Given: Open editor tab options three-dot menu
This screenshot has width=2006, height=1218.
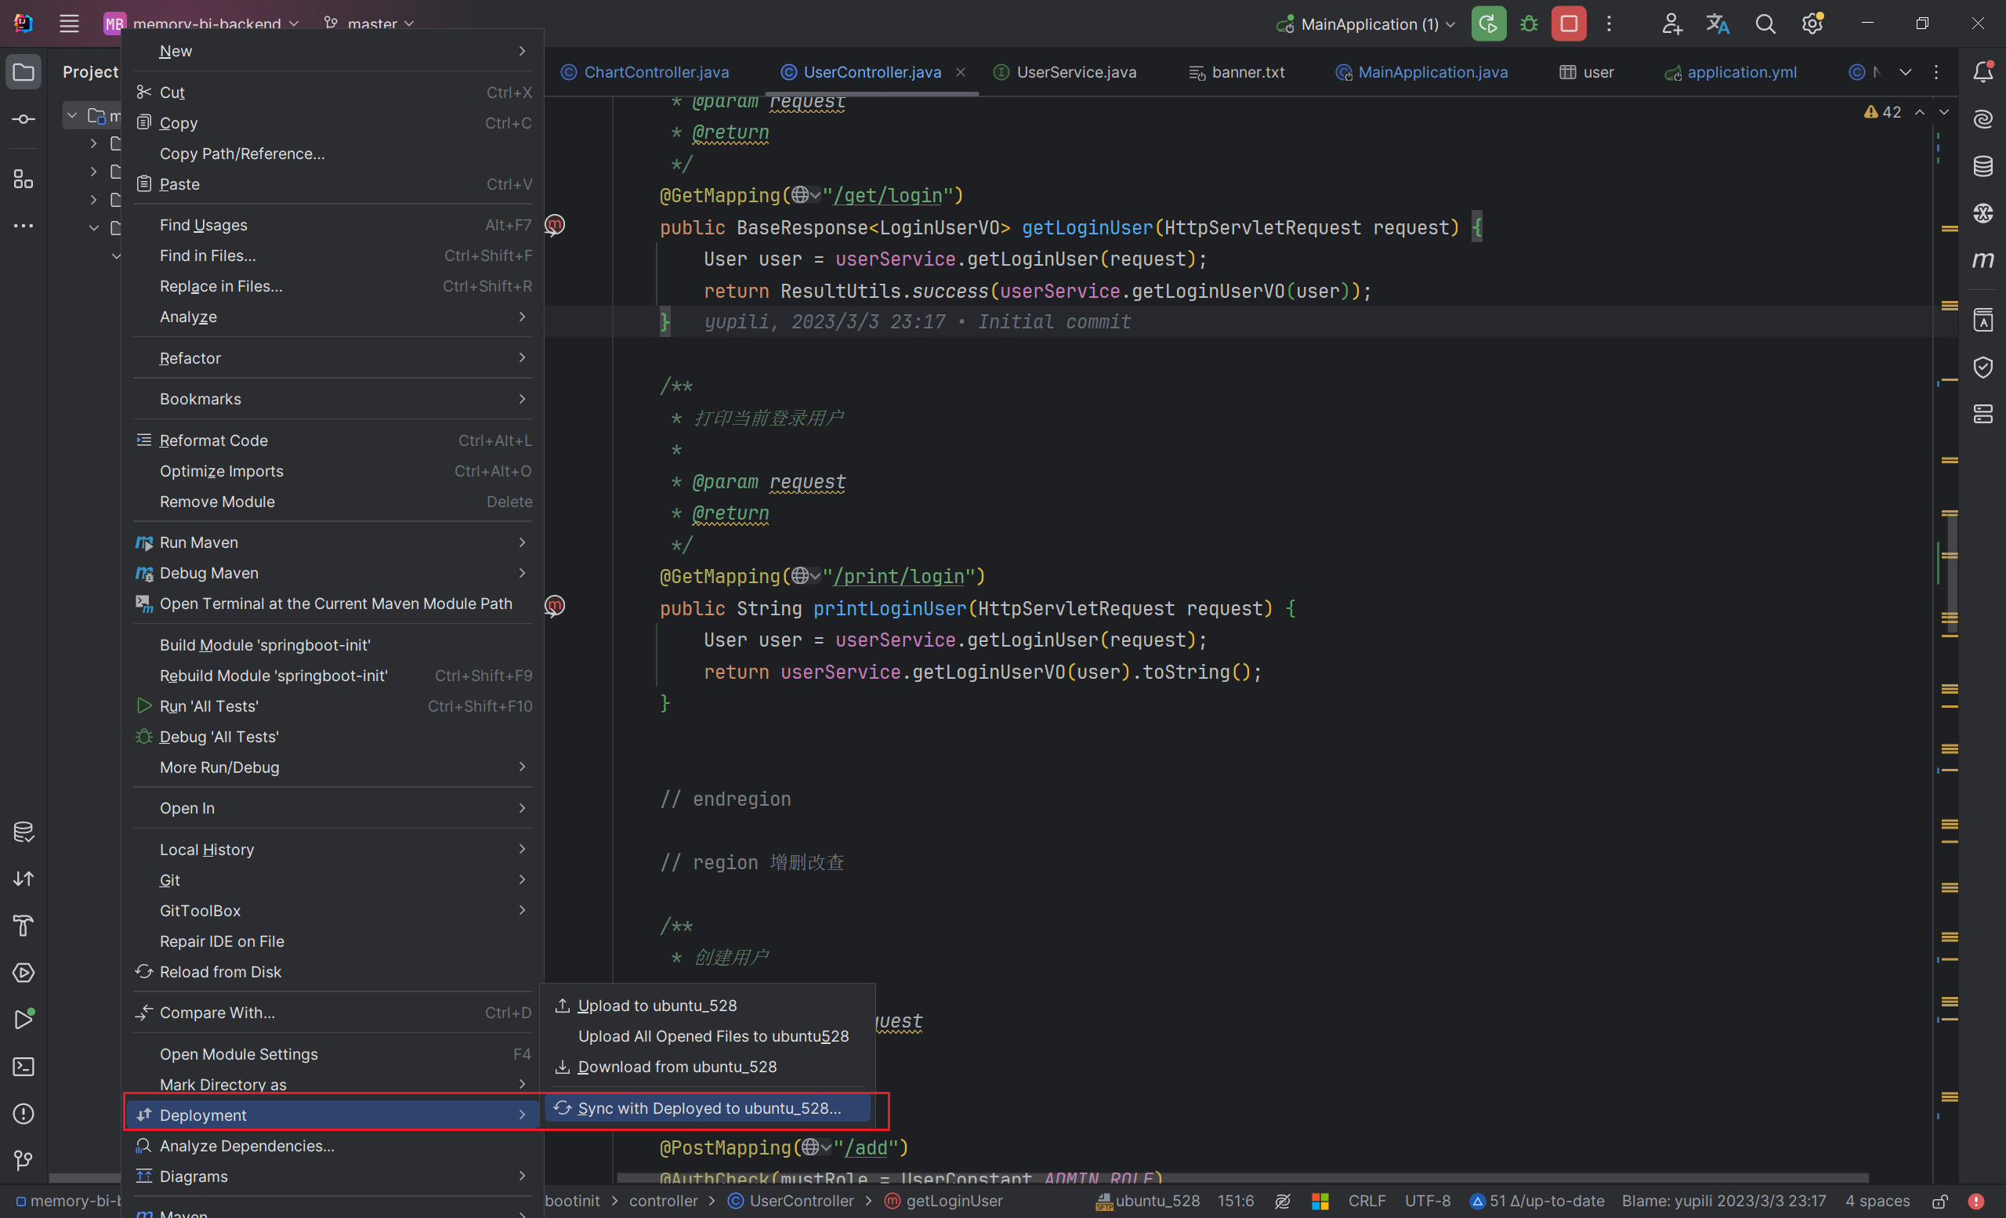Looking at the screenshot, I should coord(1937,71).
